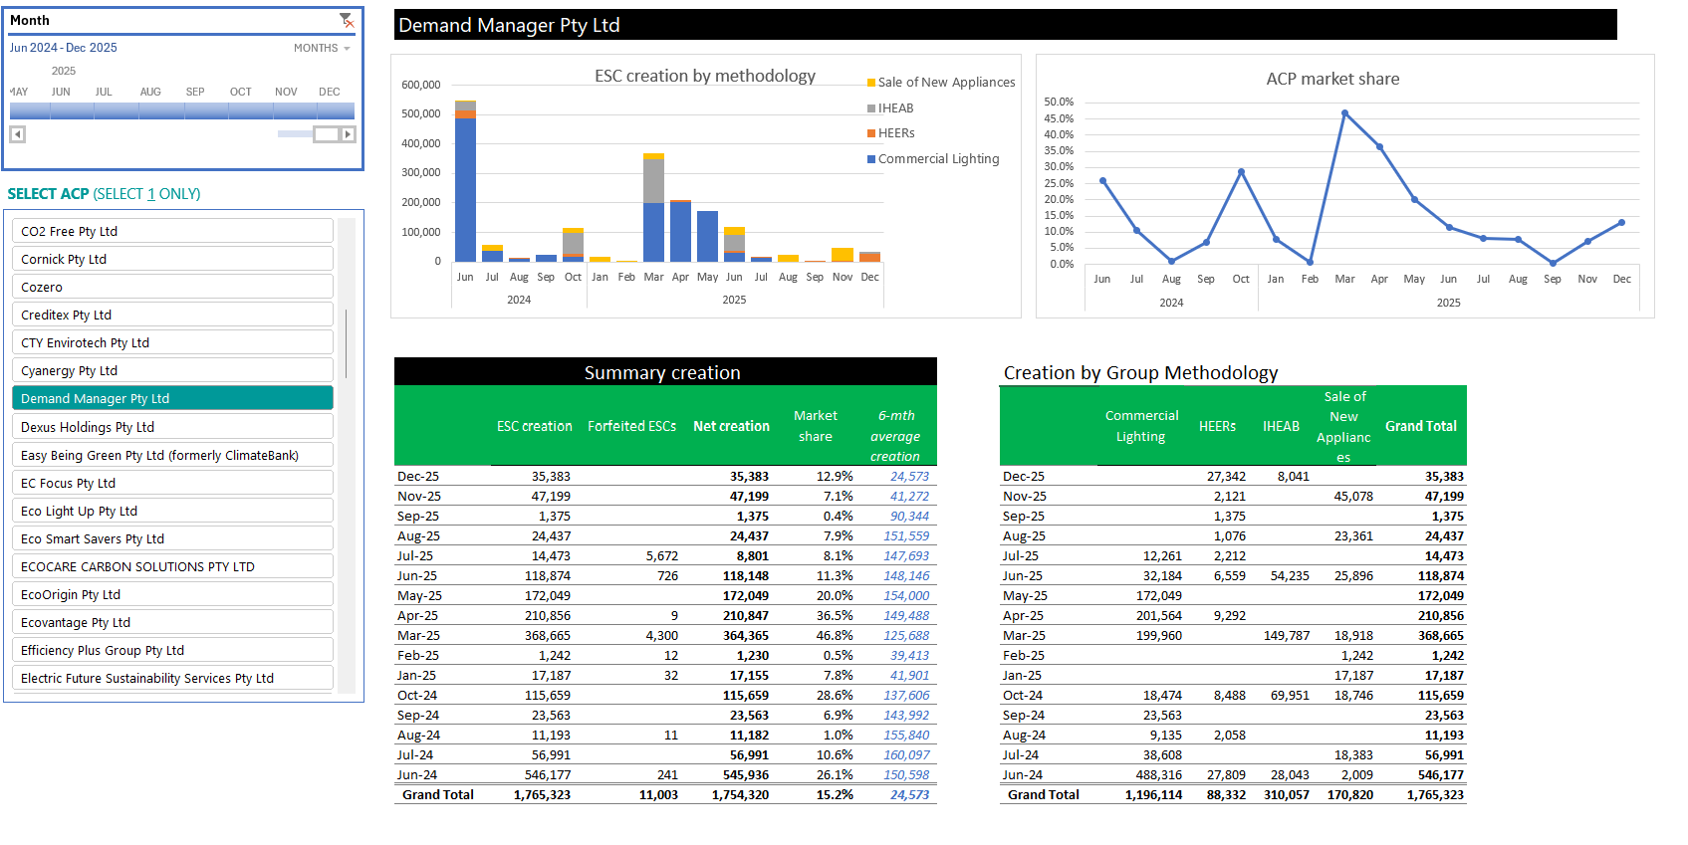This screenshot has height=845, width=1688.
Task: Select CTY Envirotech Pty Ltd slicer item
Action: [172, 342]
